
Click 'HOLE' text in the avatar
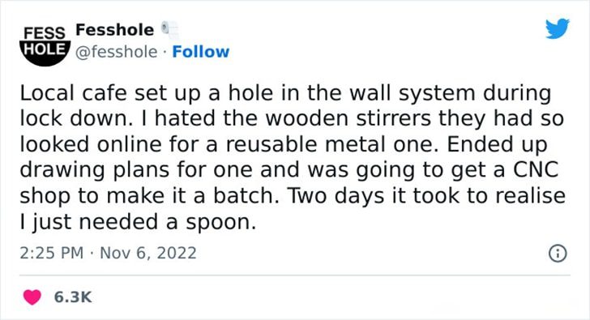[x=45, y=49]
